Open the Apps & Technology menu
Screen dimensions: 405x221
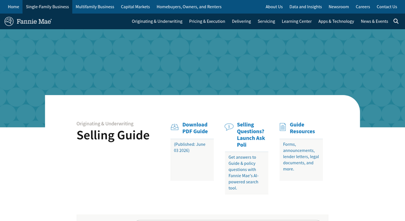pos(336,22)
